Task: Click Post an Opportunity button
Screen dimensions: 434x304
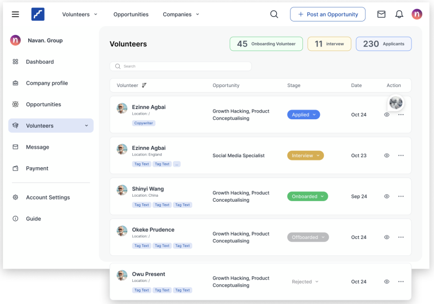Action: point(328,14)
